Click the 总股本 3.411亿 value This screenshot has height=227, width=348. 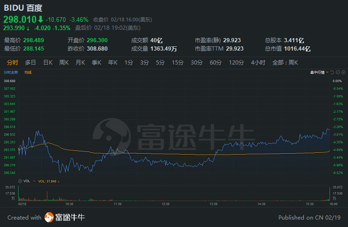point(294,40)
